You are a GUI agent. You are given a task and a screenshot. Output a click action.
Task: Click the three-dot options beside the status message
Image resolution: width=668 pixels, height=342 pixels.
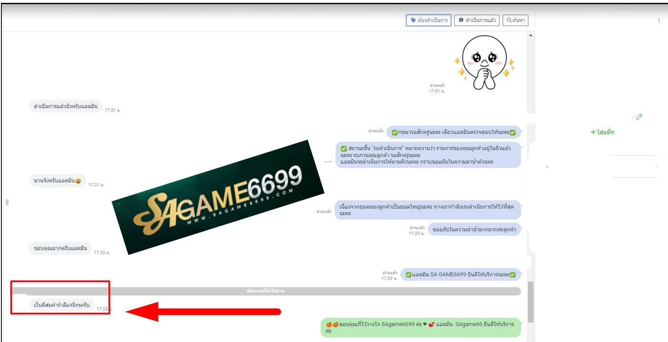point(328,161)
